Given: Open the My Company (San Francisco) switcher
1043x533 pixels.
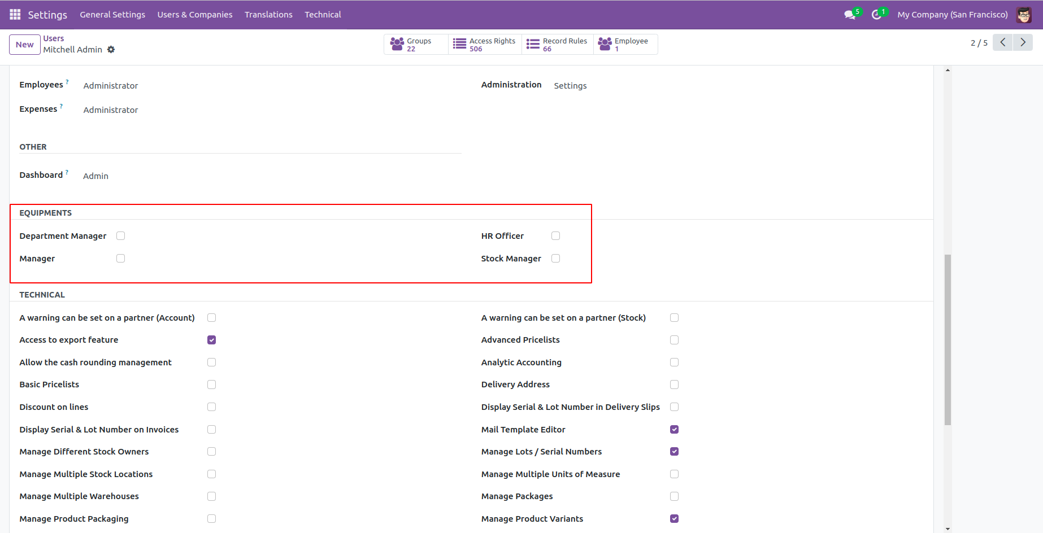Looking at the screenshot, I should coord(953,15).
